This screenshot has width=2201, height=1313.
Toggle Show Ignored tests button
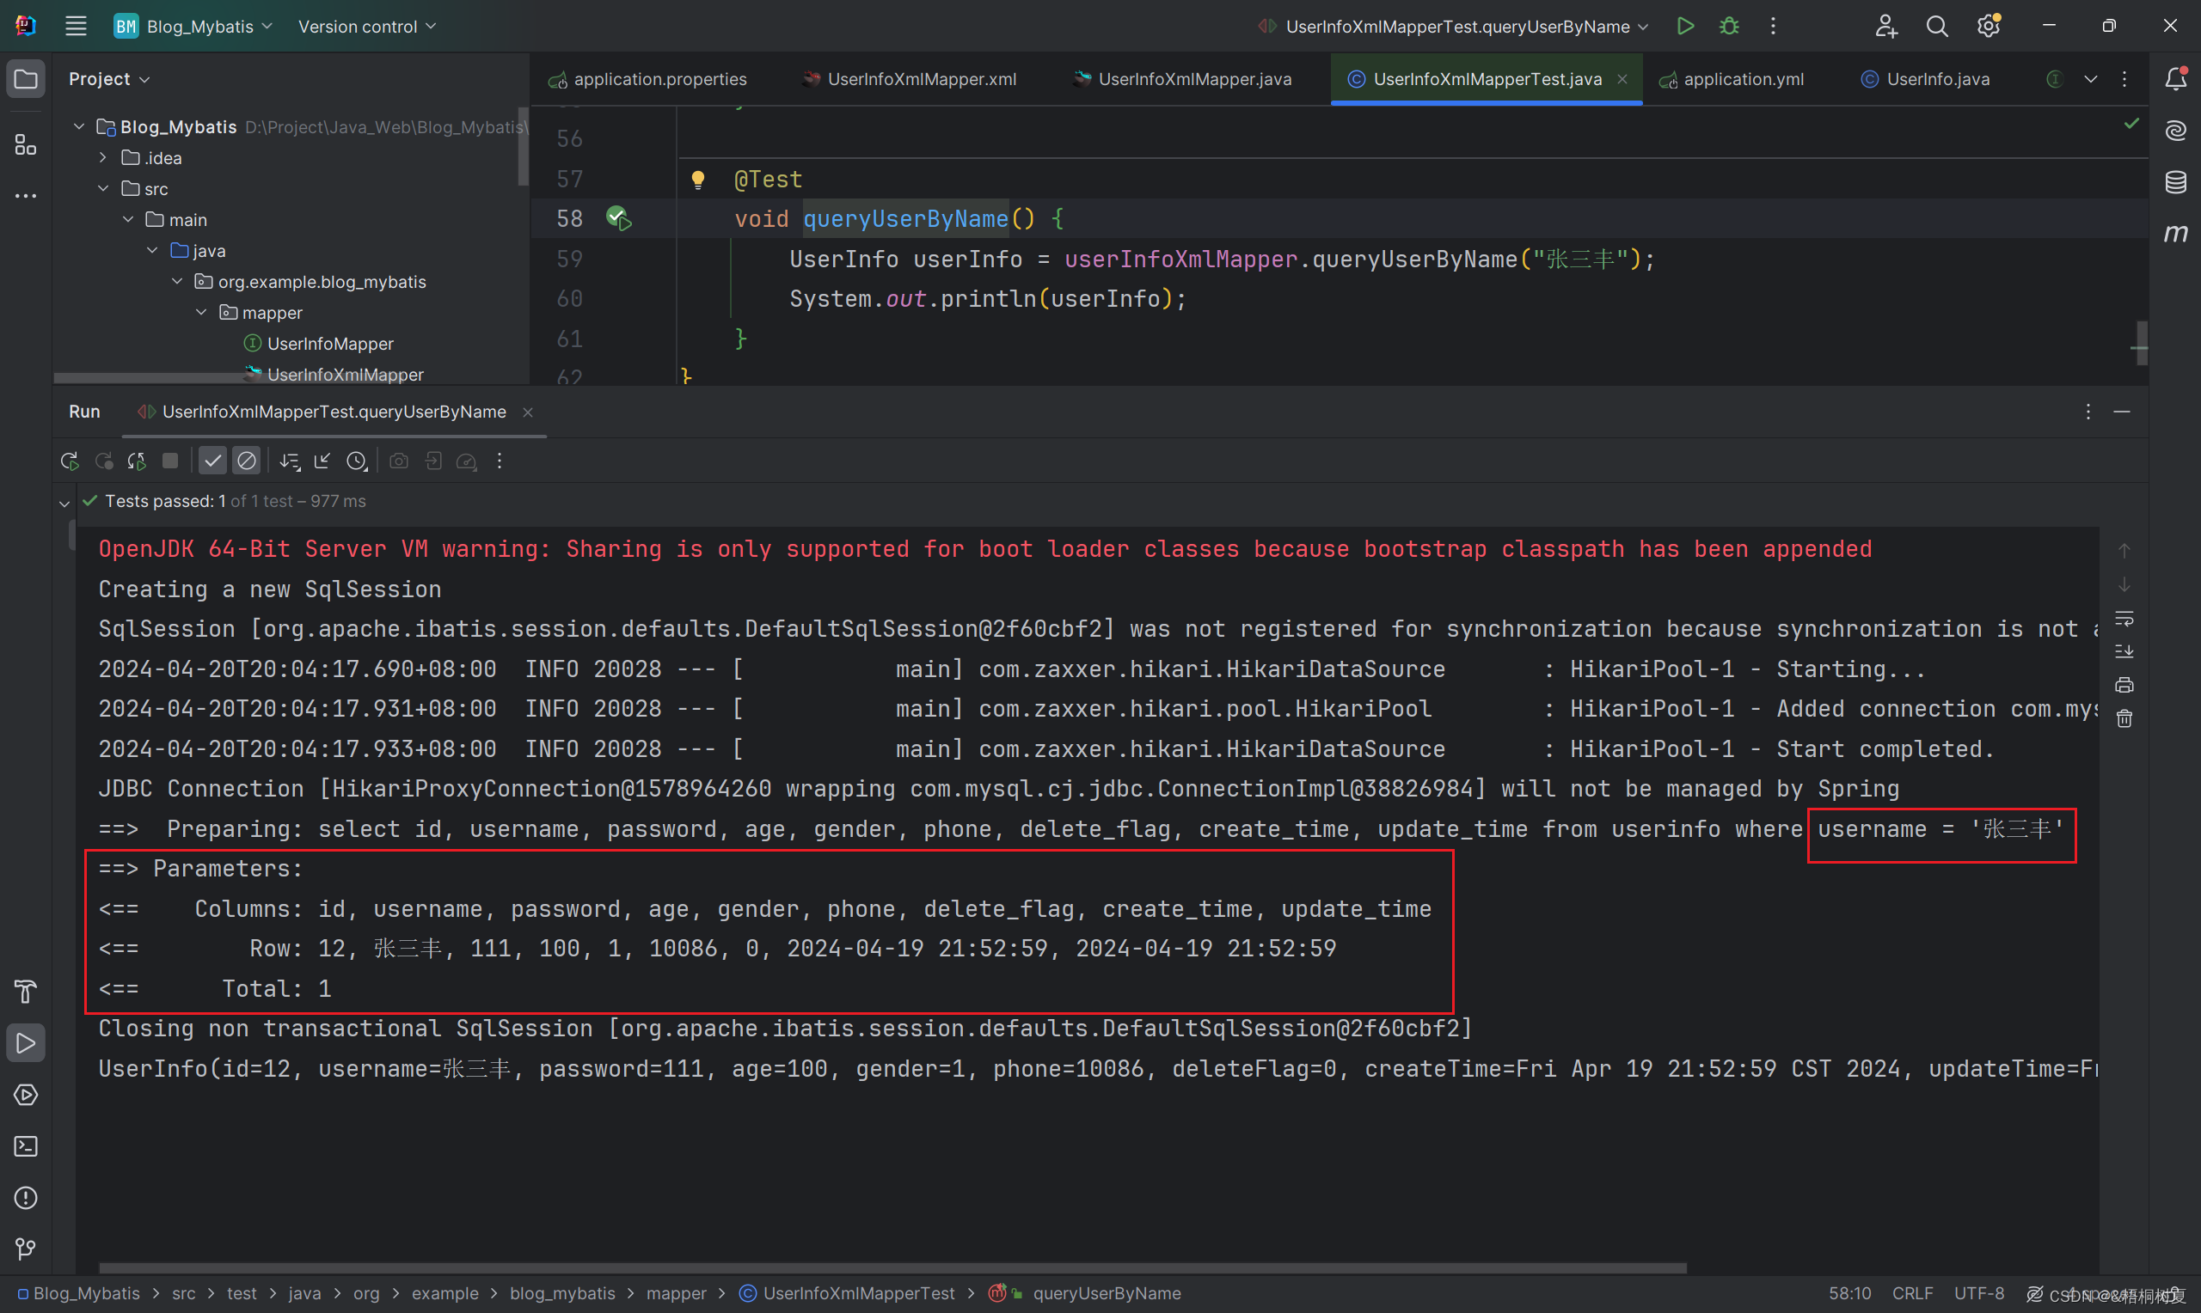pyautogui.click(x=247, y=461)
